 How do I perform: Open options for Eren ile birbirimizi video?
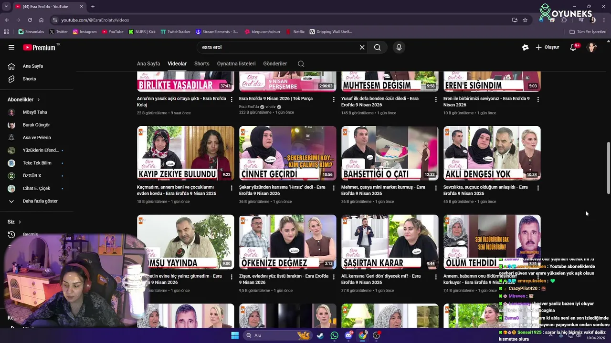pyautogui.click(x=538, y=99)
